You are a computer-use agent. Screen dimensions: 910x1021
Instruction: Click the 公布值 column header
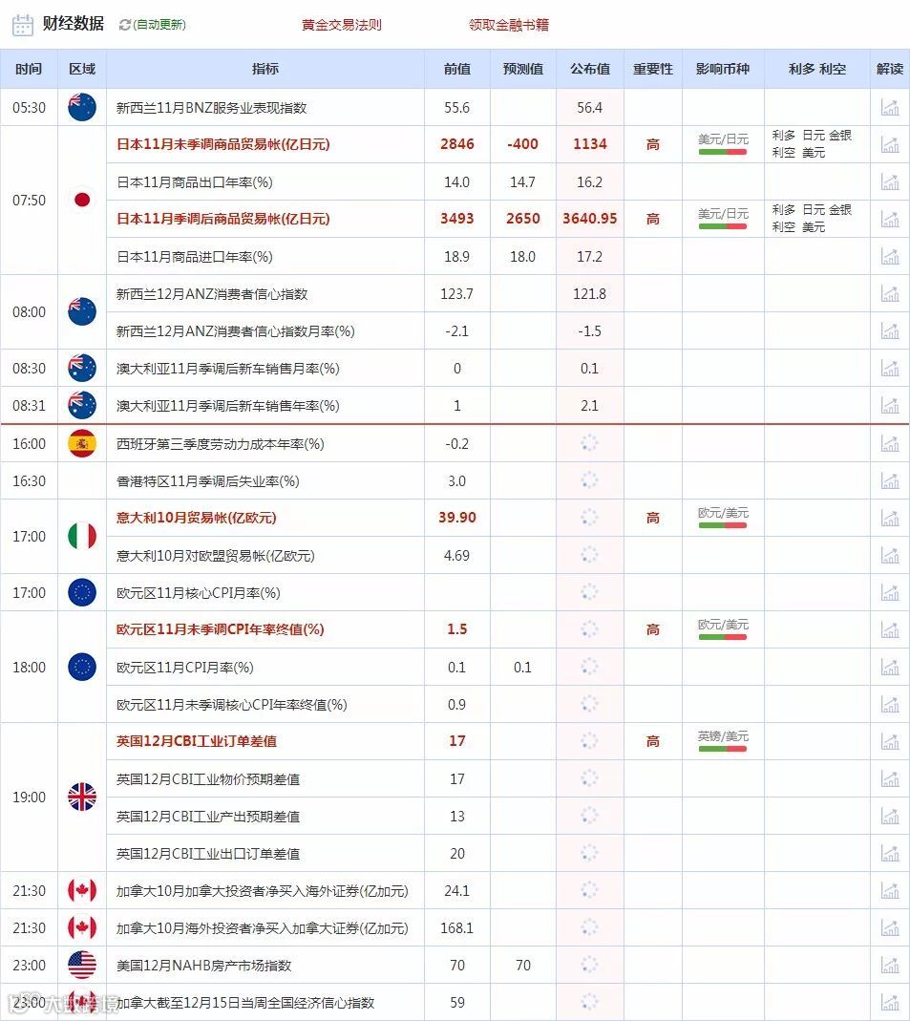click(590, 69)
